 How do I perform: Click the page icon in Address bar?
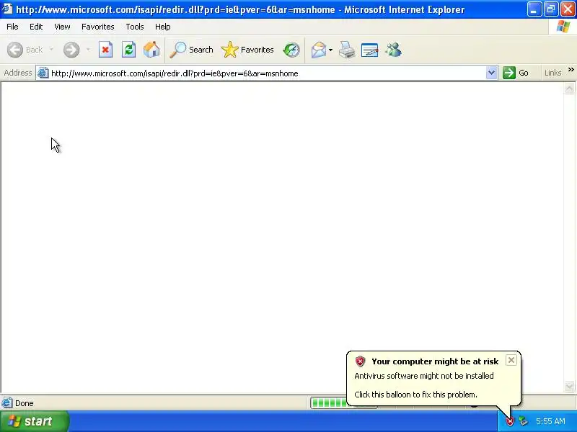43,73
